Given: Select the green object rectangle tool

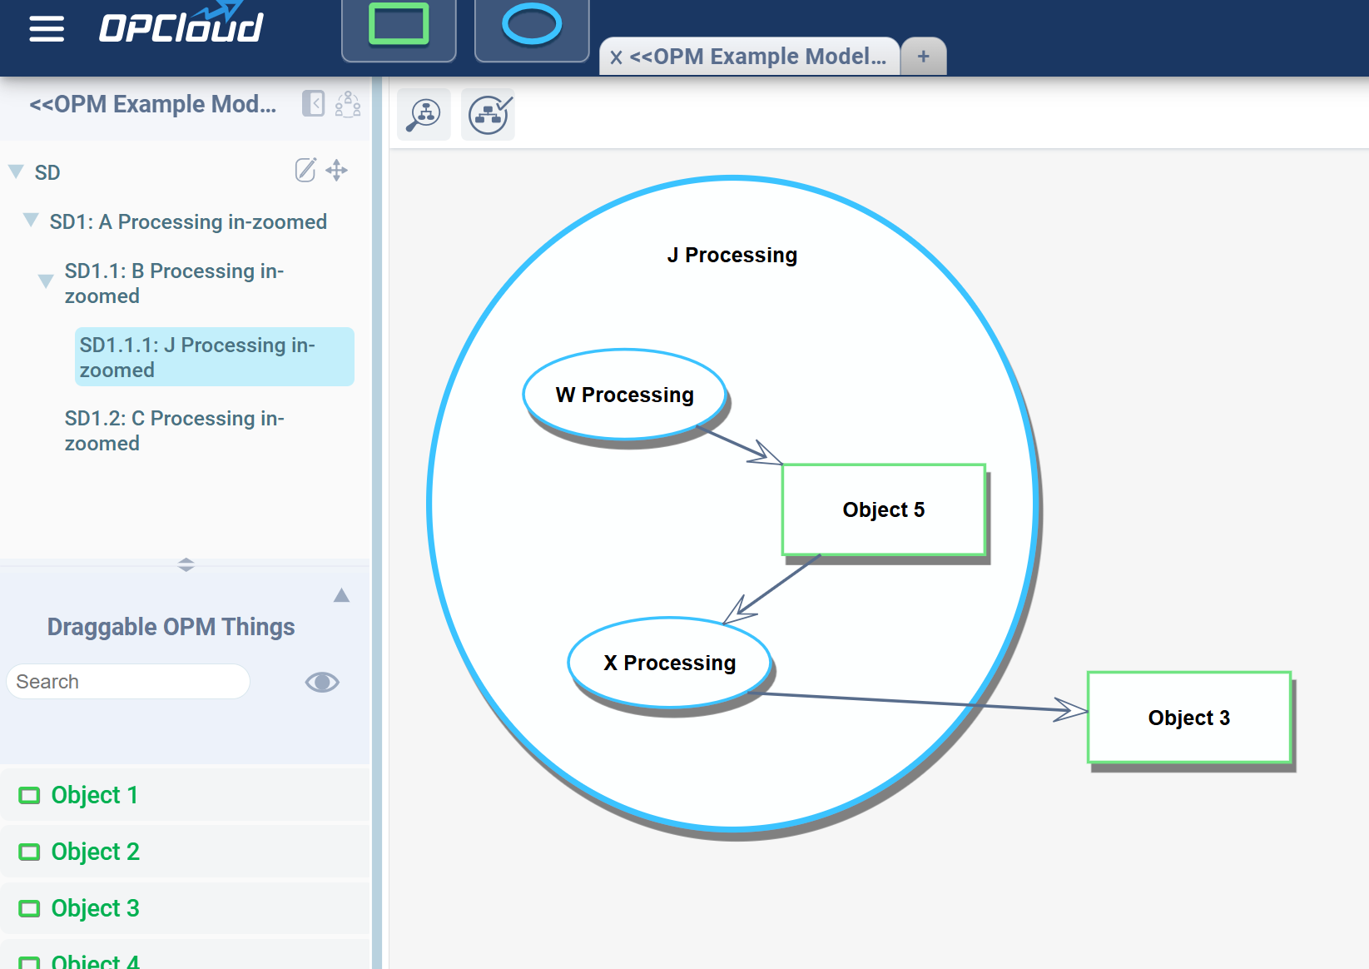Looking at the screenshot, I should 399,26.
